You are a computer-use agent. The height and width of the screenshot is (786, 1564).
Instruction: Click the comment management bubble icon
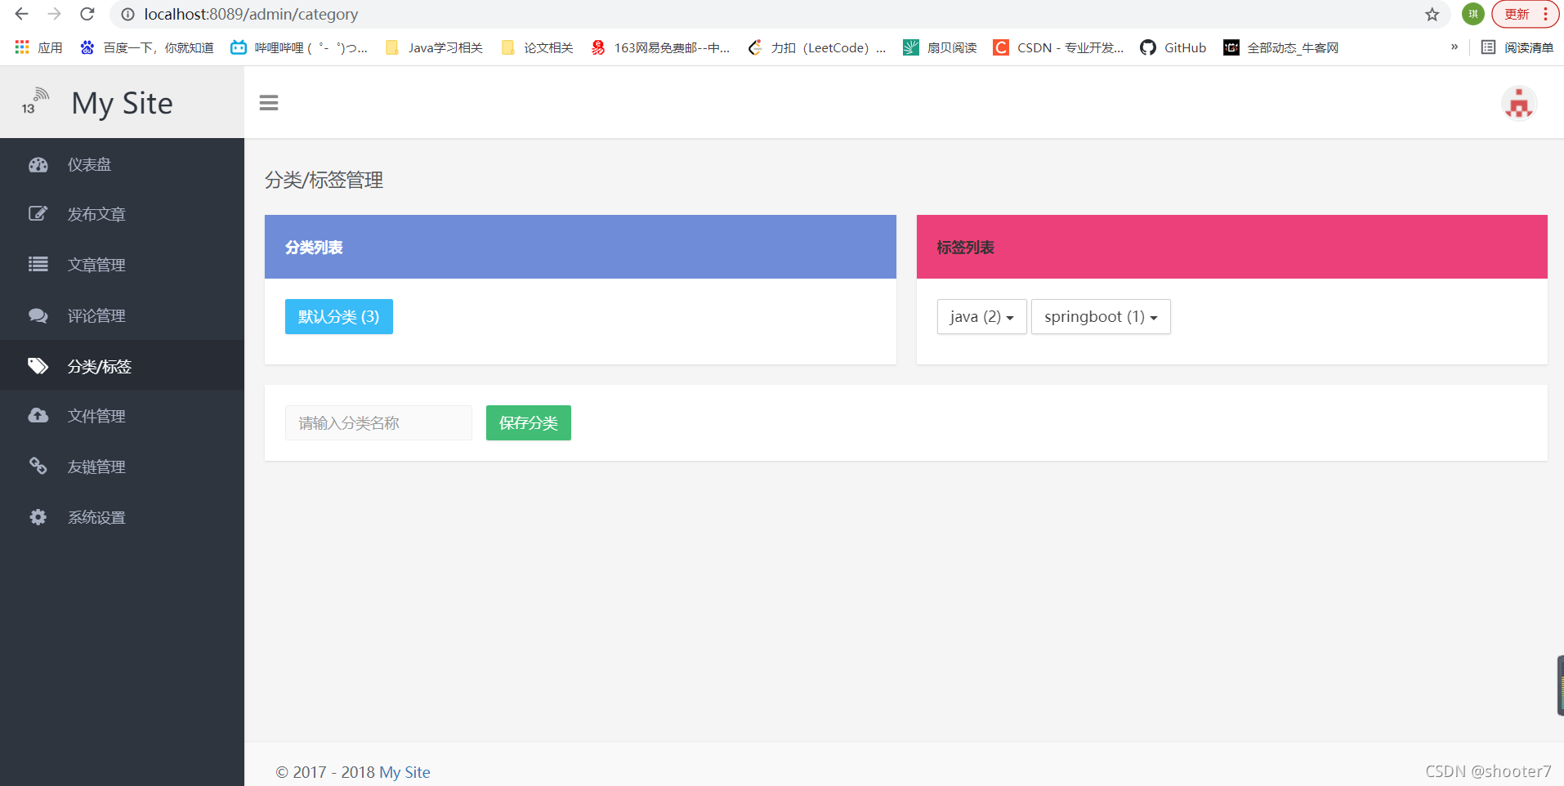(38, 315)
